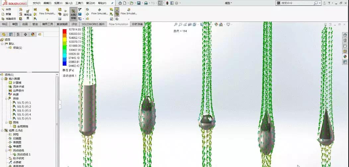Select Flow Trajectories 1 (流动迹线 1) item

24,154
